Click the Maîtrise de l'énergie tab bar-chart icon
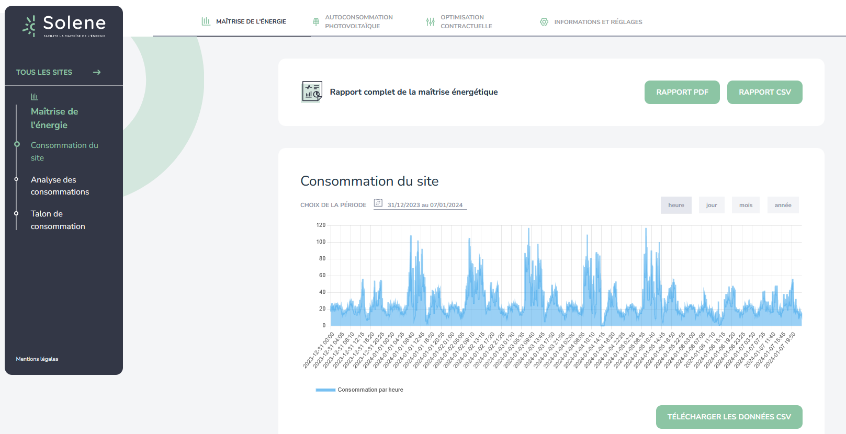Viewport: 846px width, 434px height. coord(206,21)
